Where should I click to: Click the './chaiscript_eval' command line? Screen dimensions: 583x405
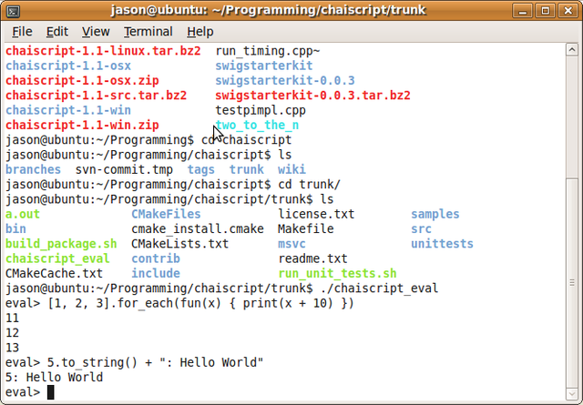tap(222, 289)
